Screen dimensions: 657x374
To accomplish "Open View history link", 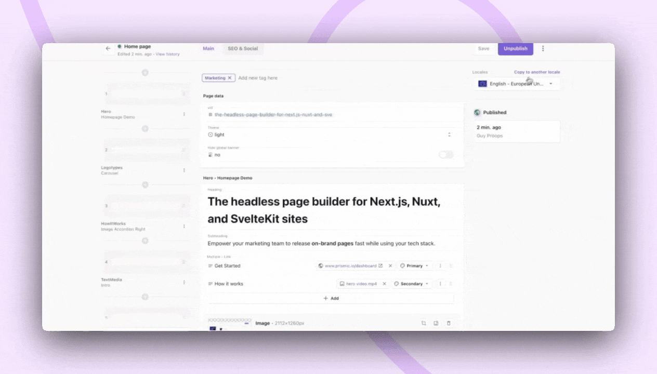I will pyautogui.click(x=167, y=54).
